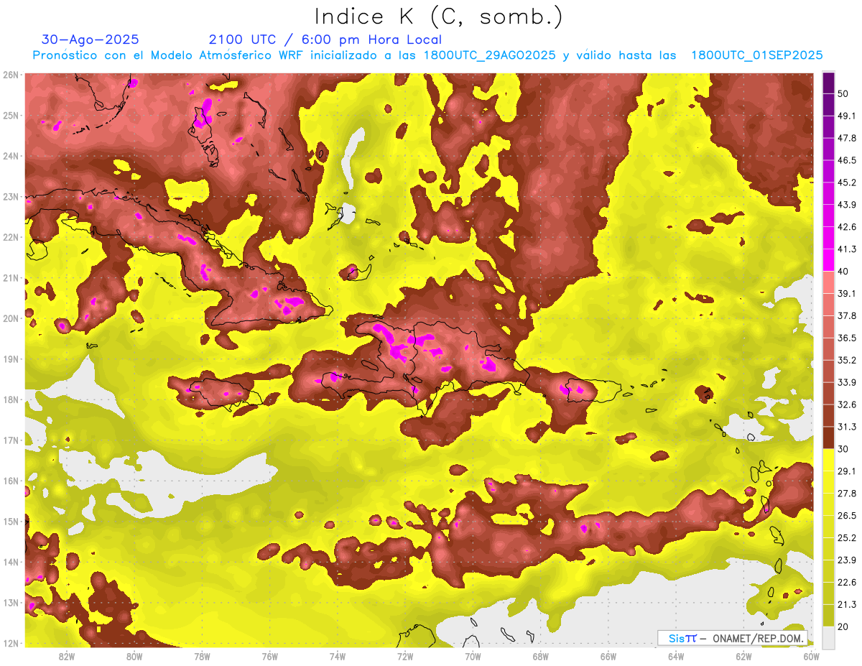This screenshot has height=666, width=862.
Task: Click the 49.1 value on the color scale
Action: (846, 116)
